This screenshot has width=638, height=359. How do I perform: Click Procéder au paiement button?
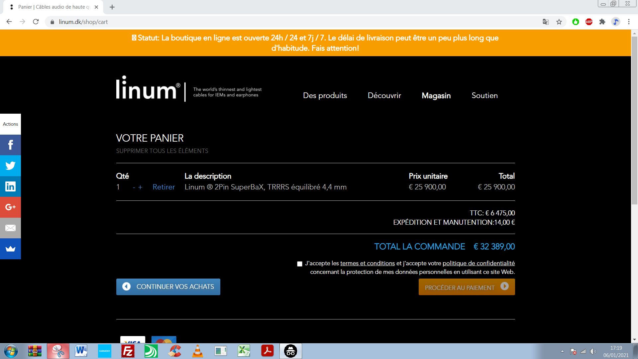[467, 287]
